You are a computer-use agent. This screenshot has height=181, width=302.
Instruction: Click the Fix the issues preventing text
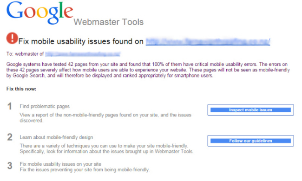coord(85,170)
